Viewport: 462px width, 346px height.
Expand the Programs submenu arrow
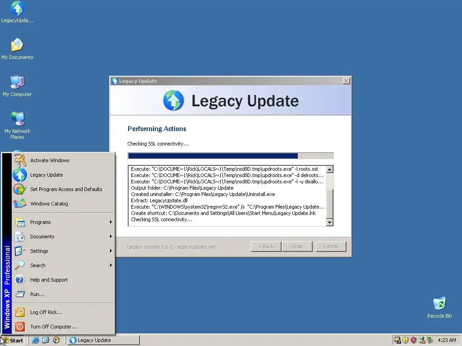pos(111,222)
